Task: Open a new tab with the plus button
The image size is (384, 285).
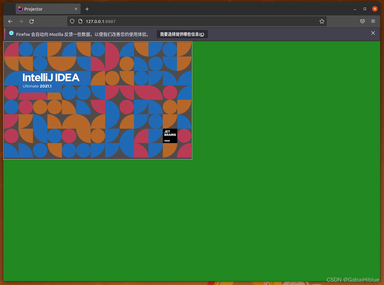Action: click(87, 9)
